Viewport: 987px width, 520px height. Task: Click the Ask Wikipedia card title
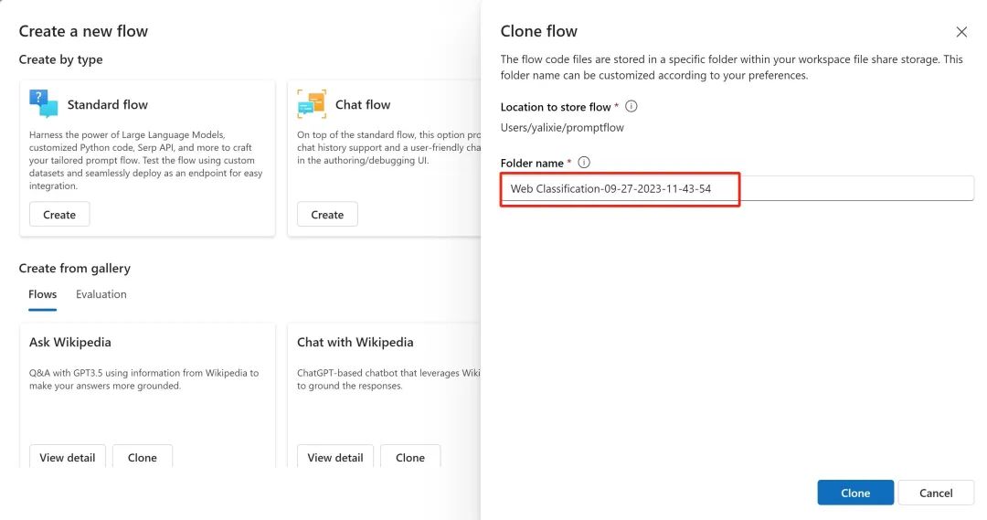70,342
